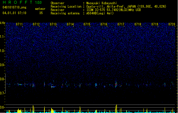Screen dimensions: 178x113
Task: Click the 0.7 frequency axis label
Action: [x=3, y=93]
